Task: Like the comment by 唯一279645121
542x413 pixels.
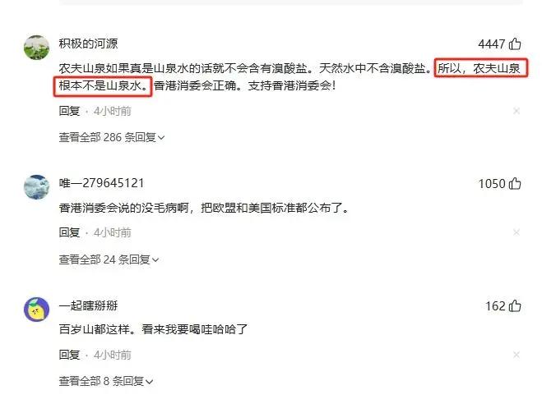Action: (515, 184)
